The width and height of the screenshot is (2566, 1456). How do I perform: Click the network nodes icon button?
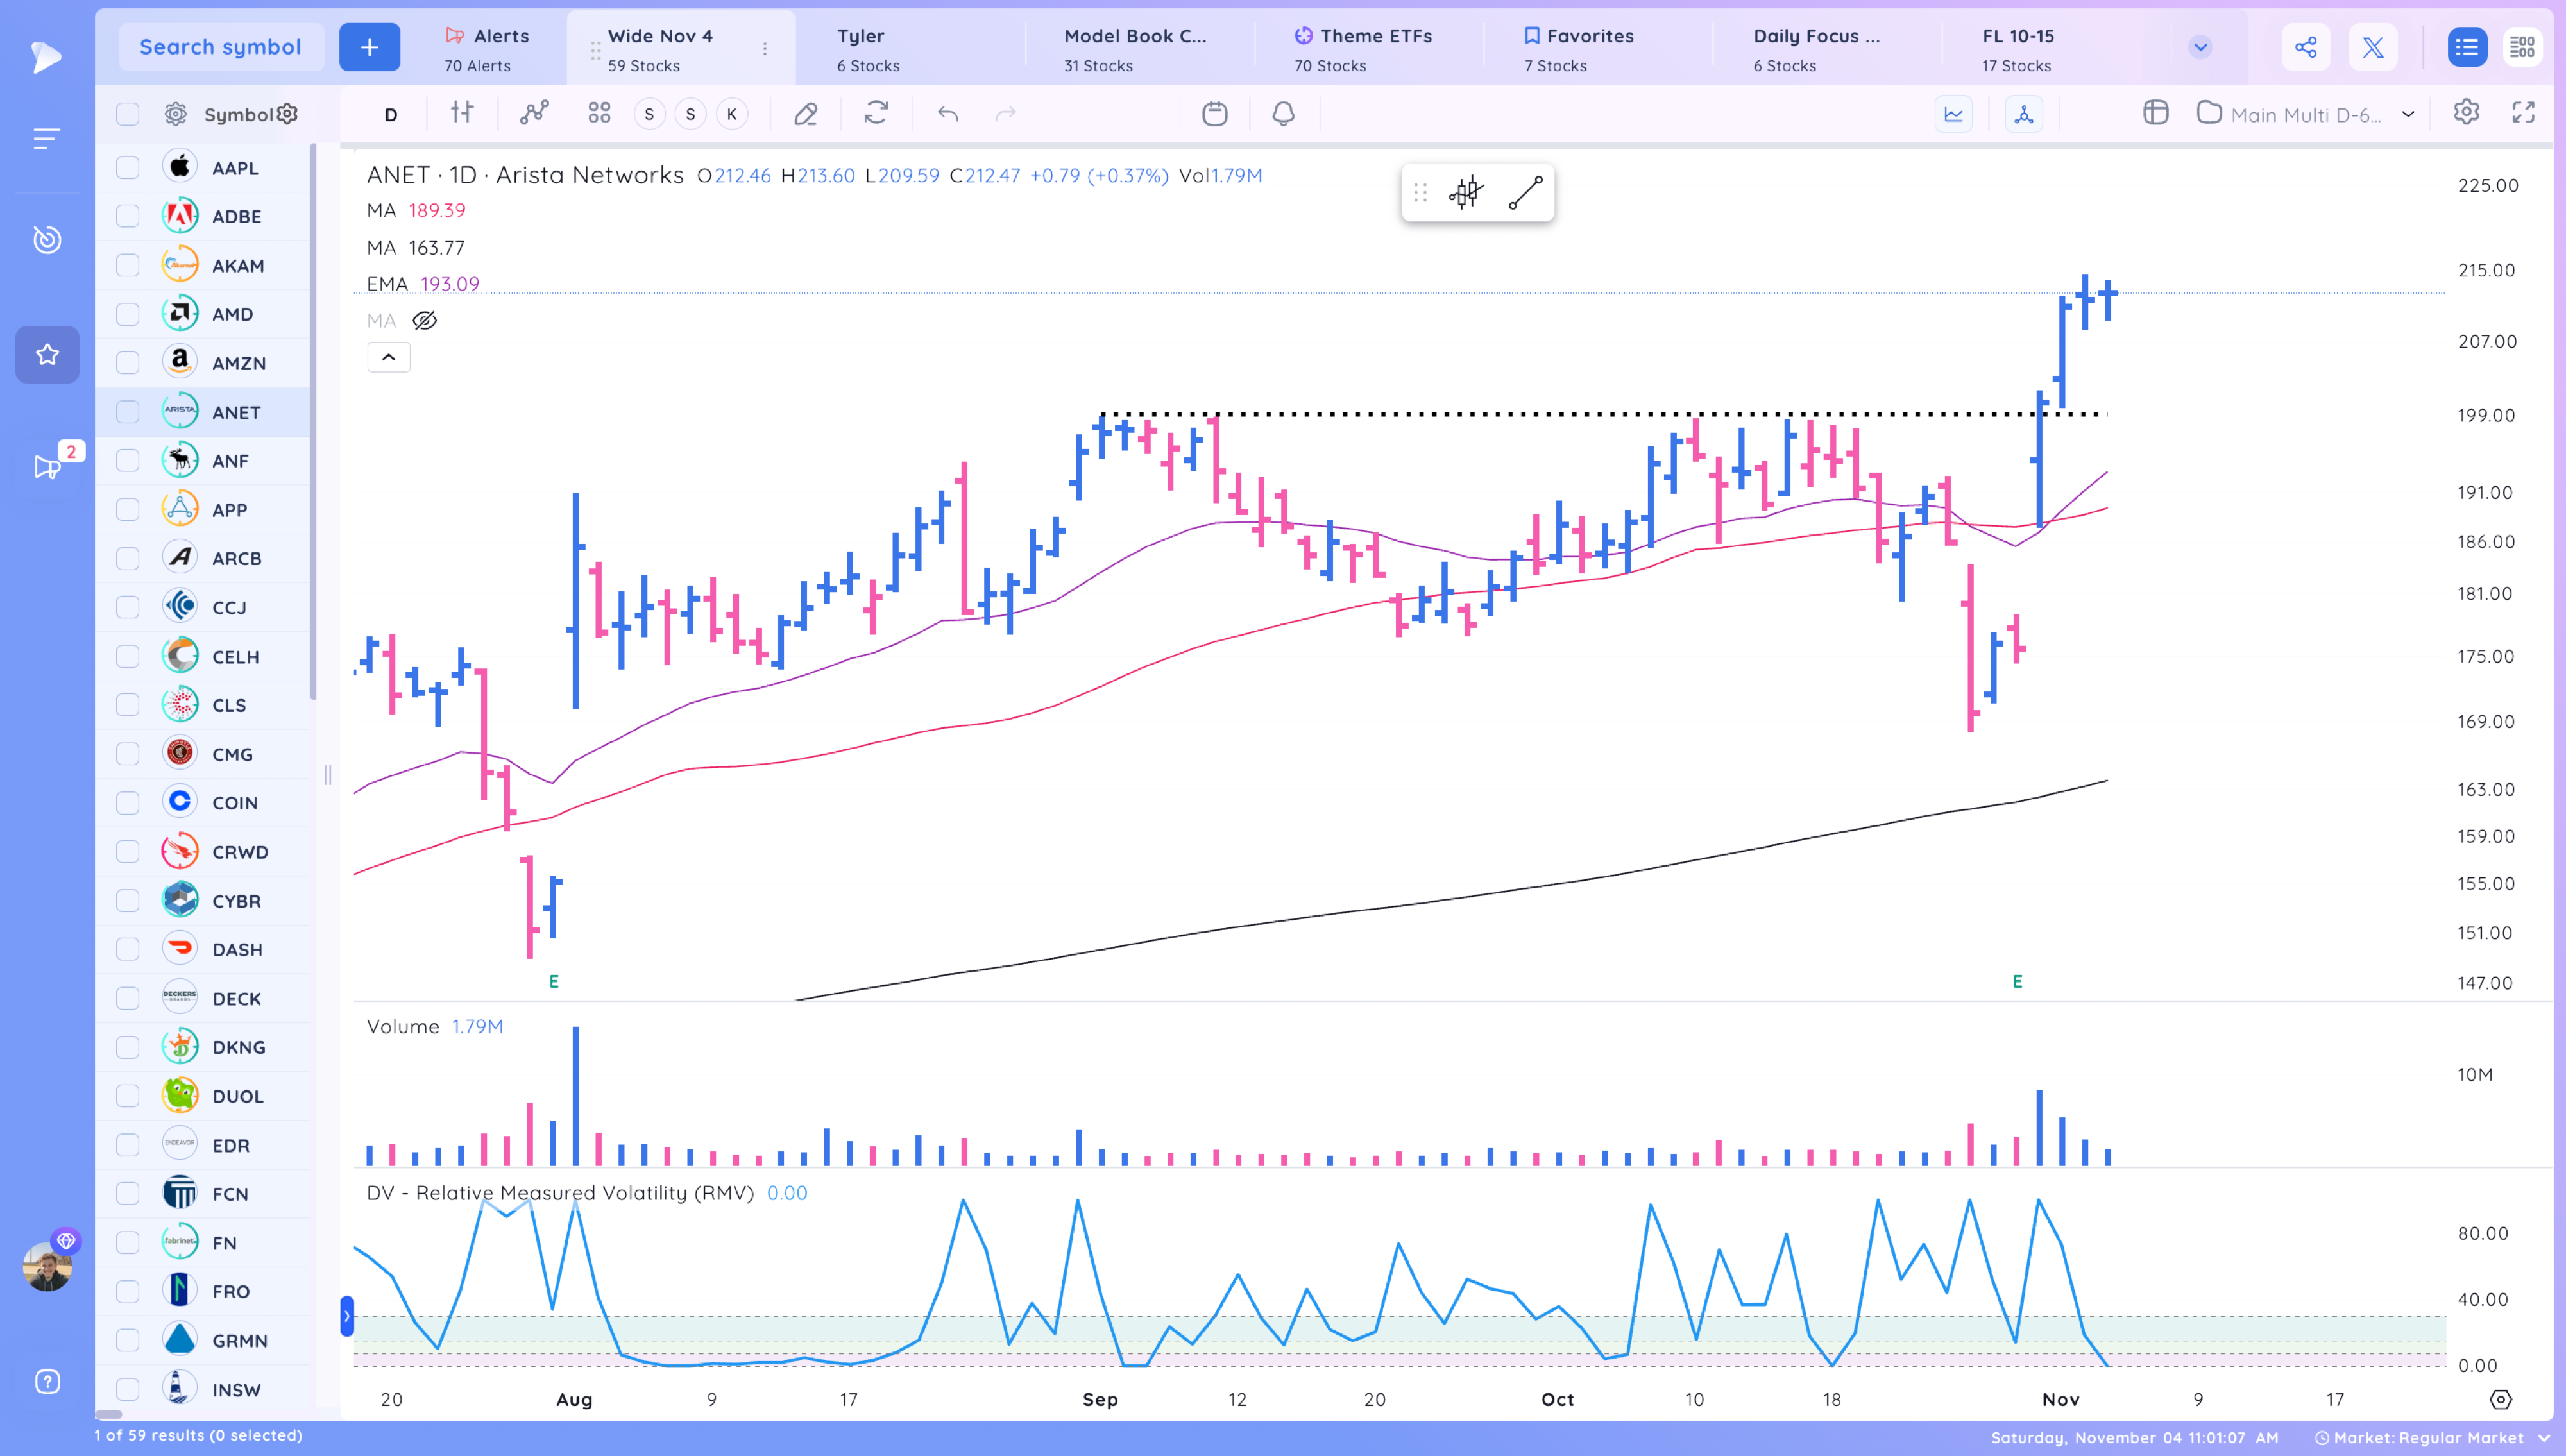point(2024,114)
